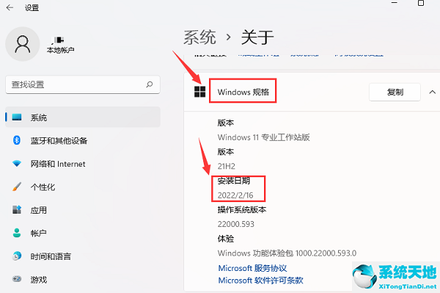This screenshot has height=293, width=440.
Task: Open 时间和语言 globe clock icon
Action: point(17,256)
